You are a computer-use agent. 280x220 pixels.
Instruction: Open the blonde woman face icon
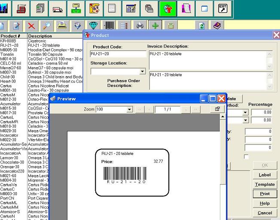click(x=94, y=9)
